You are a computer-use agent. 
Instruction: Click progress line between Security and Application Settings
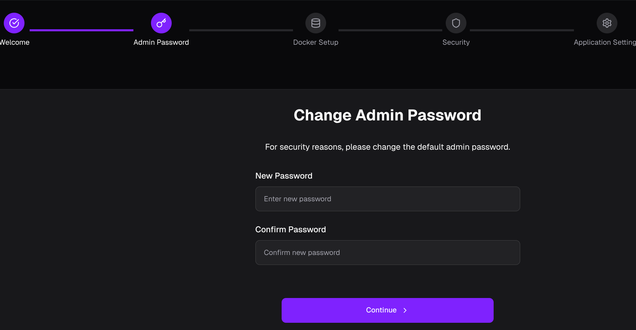pos(522,30)
